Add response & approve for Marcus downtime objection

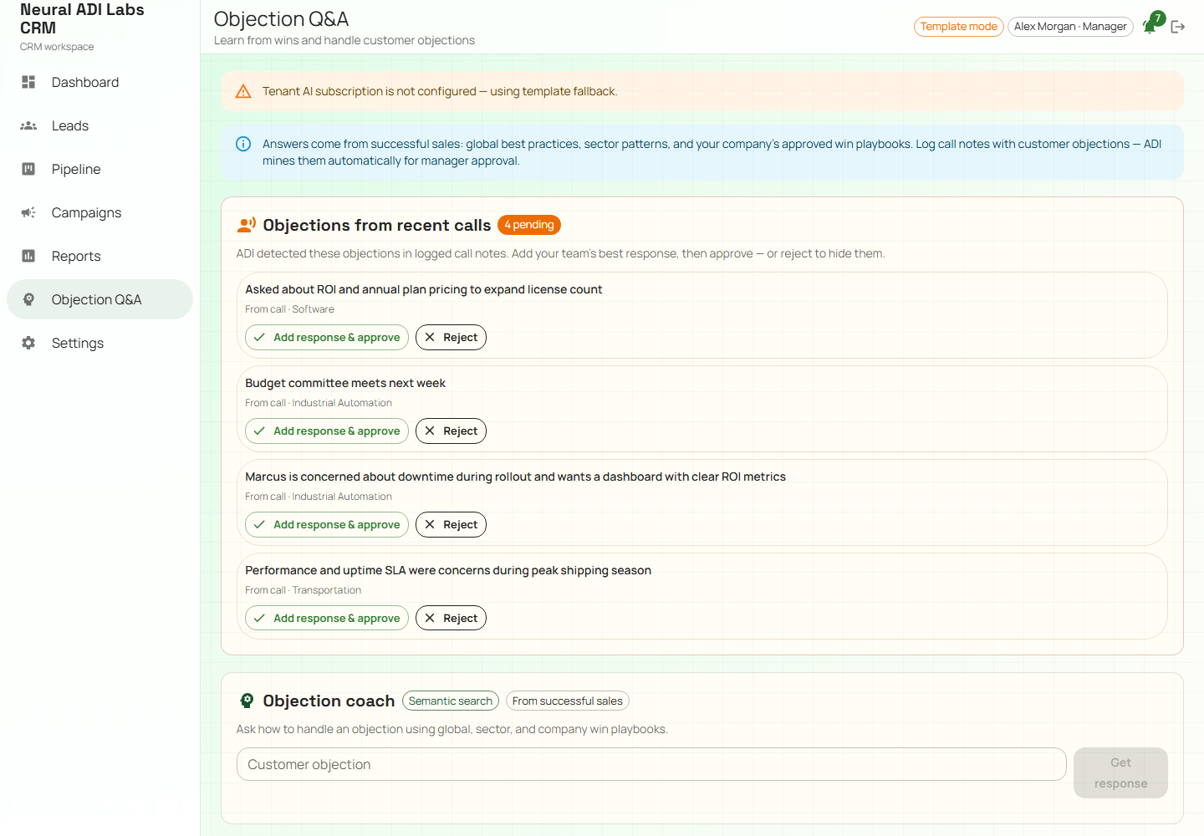point(327,524)
